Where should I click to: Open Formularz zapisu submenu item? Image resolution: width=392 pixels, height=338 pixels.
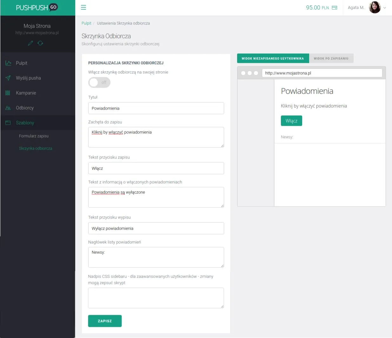pyautogui.click(x=34, y=136)
